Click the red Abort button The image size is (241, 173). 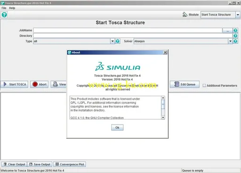click(40, 84)
